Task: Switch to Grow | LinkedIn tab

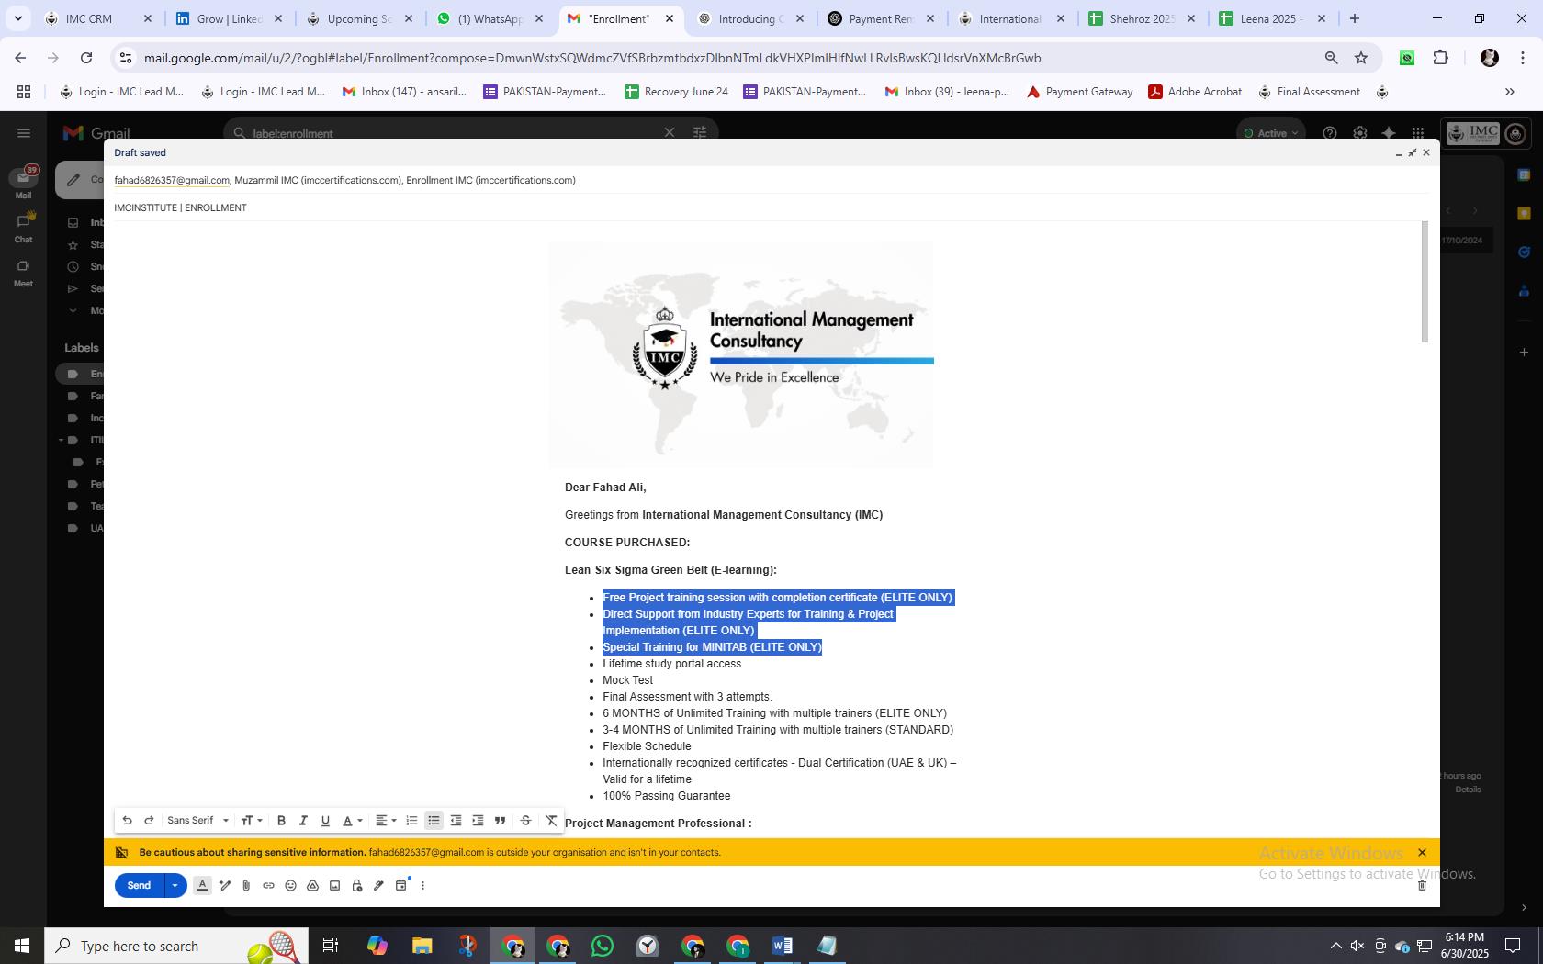Action: (230, 18)
